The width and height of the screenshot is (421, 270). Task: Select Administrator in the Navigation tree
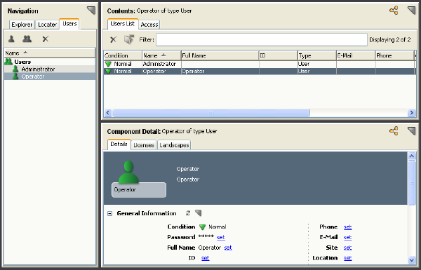[x=38, y=69]
